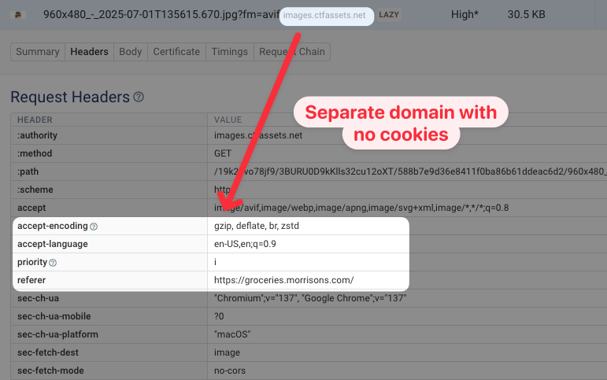Image resolution: width=607 pixels, height=380 pixels.
Task: Click the no-cors value
Action: [230, 371]
